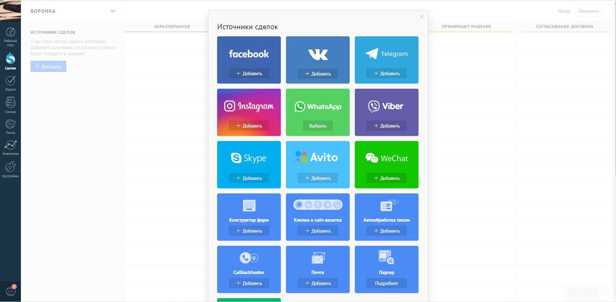The image size is (616, 302).
Task: Add the Skype source
Action: [x=249, y=178]
